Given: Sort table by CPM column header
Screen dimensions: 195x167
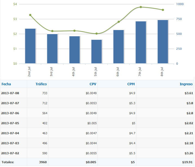Looking at the screenshot, I should [131, 84].
